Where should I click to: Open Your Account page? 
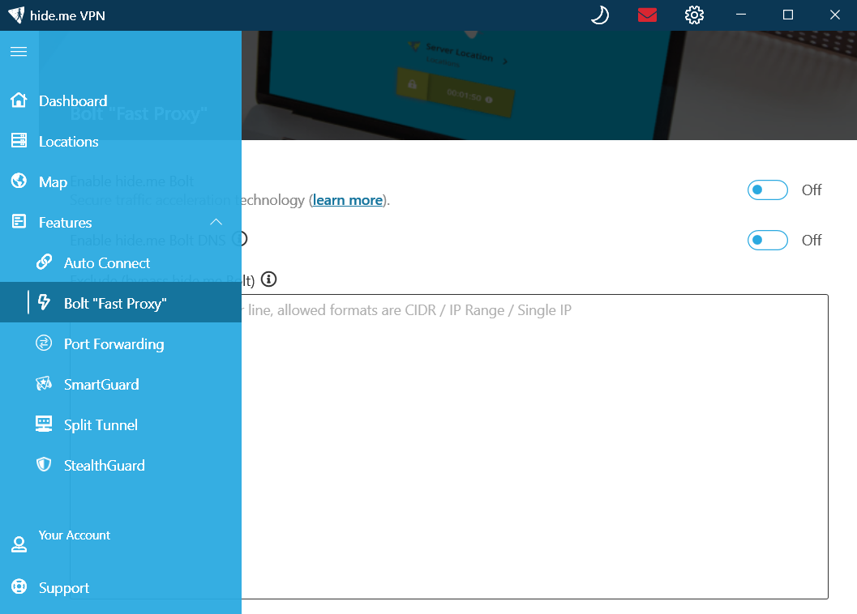(x=121, y=544)
